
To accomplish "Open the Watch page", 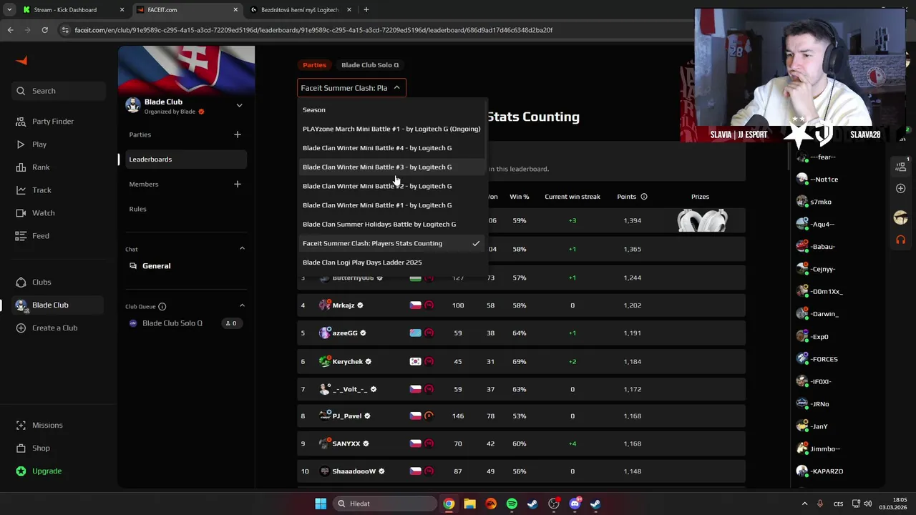I will [x=43, y=213].
